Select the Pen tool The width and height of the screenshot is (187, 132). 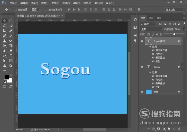(x=4, y=56)
